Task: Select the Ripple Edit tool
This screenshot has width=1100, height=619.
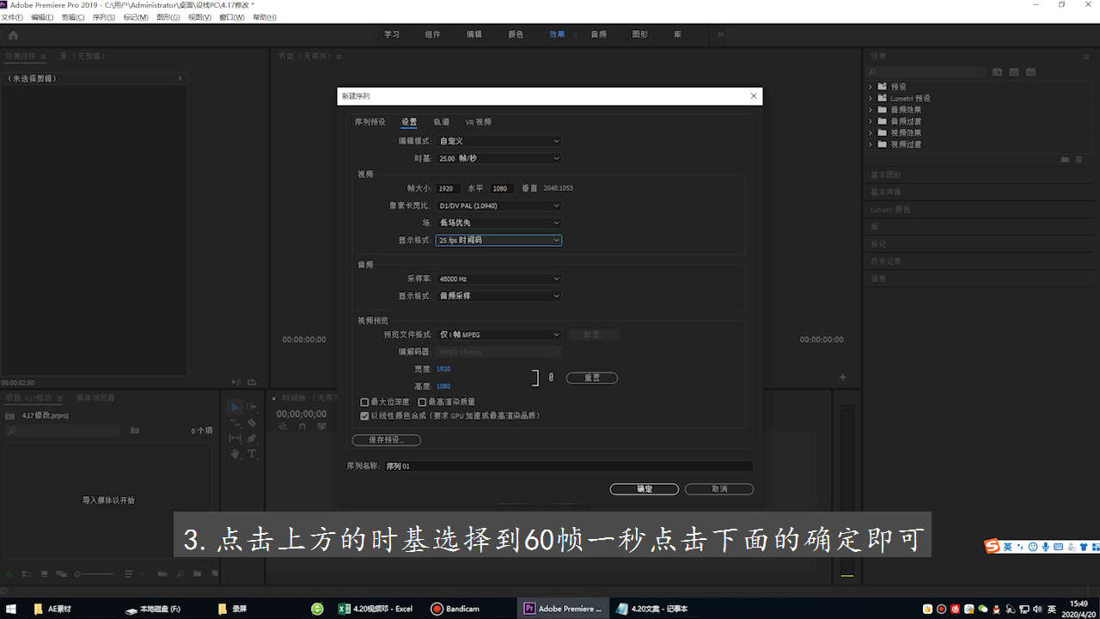Action: (x=235, y=423)
